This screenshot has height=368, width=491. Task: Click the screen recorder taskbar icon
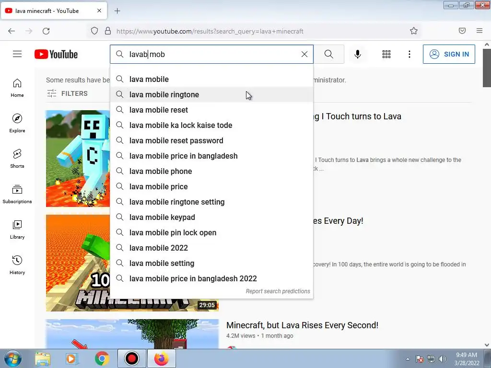pyautogui.click(x=131, y=358)
